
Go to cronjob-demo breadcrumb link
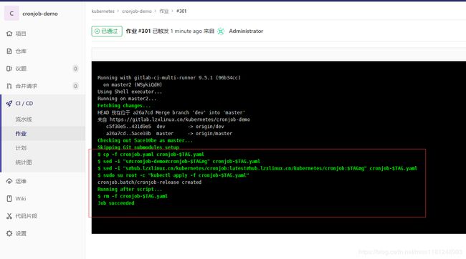click(x=137, y=11)
